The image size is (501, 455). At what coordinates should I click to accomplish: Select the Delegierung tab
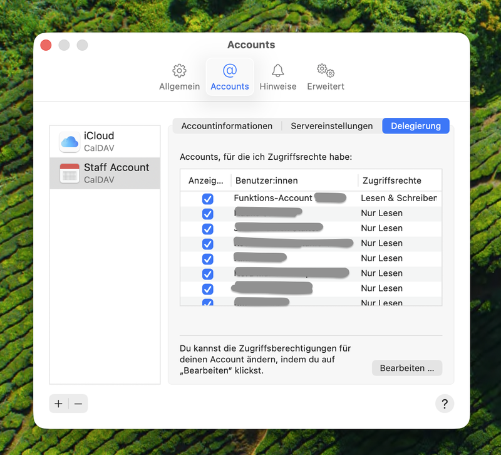pyautogui.click(x=416, y=126)
